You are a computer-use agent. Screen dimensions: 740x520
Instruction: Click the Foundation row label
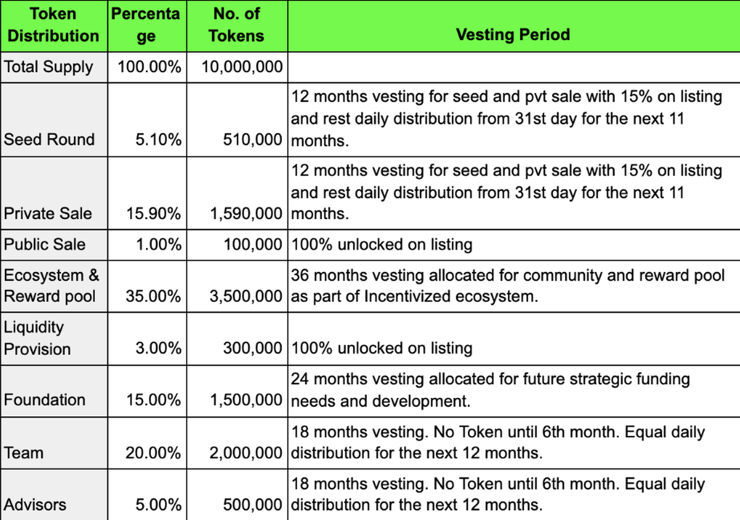coord(44,400)
